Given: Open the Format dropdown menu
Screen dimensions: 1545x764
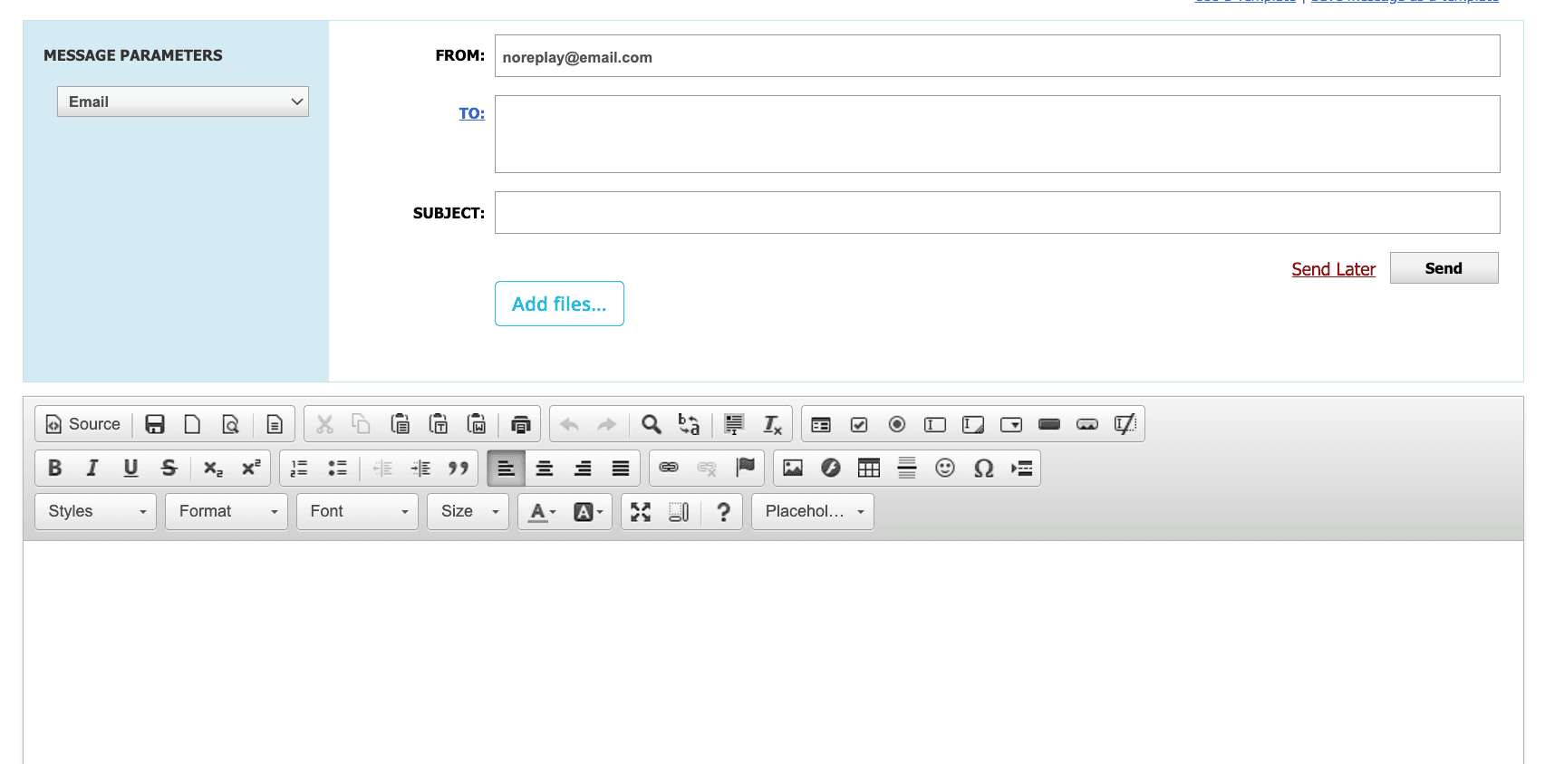Looking at the screenshot, I should coord(227,512).
